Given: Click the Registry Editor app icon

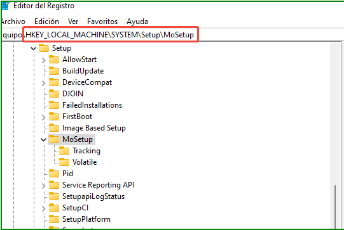Looking at the screenshot, I should tap(5, 5).
